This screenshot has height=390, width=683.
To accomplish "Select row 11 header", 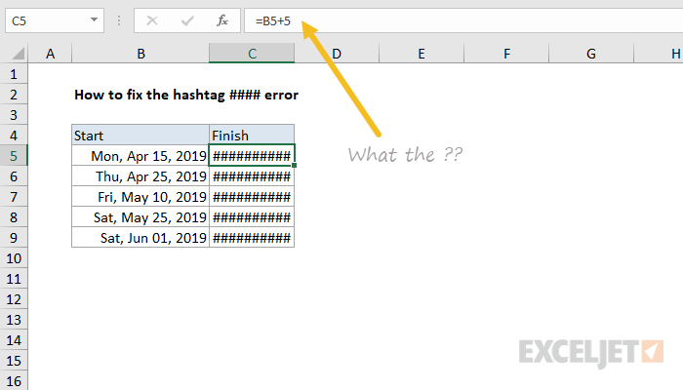I will click(14, 279).
